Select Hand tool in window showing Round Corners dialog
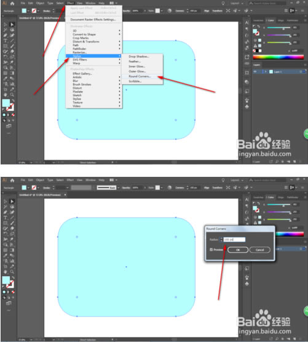308x342 pixels. 5,272
